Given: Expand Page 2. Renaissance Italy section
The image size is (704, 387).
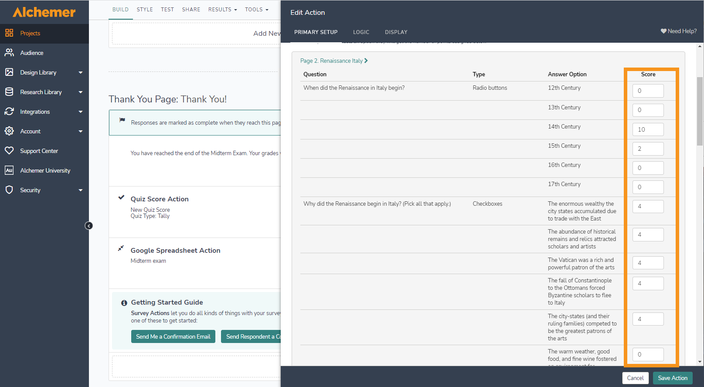Looking at the screenshot, I should pos(334,61).
